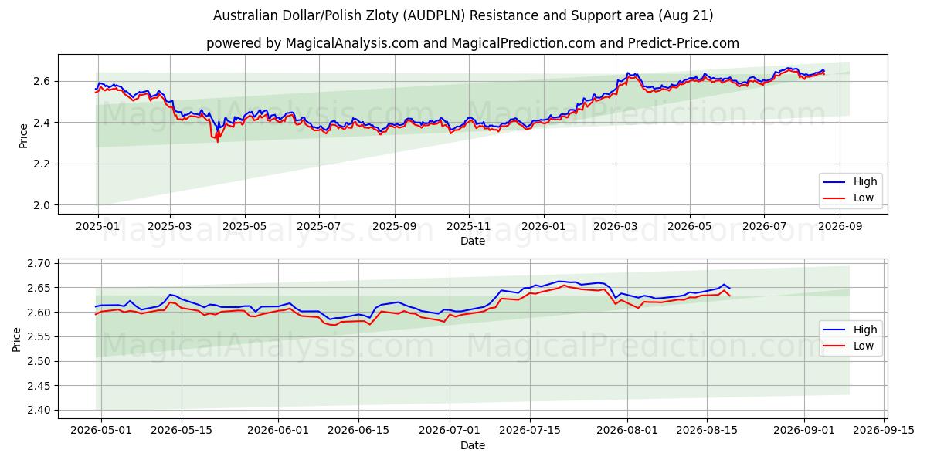This screenshot has height=463, width=927.
Task: Click the 2026-09 tick label on upper axis
Action: tap(840, 227)
